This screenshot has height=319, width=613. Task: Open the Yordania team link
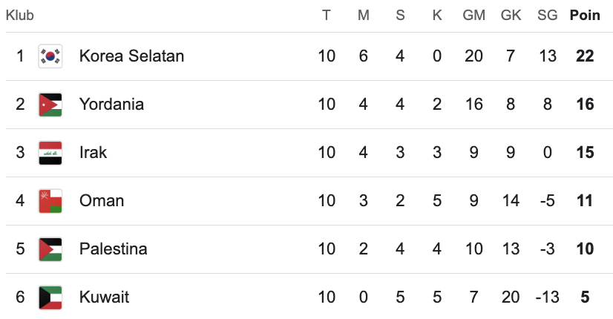111,105
